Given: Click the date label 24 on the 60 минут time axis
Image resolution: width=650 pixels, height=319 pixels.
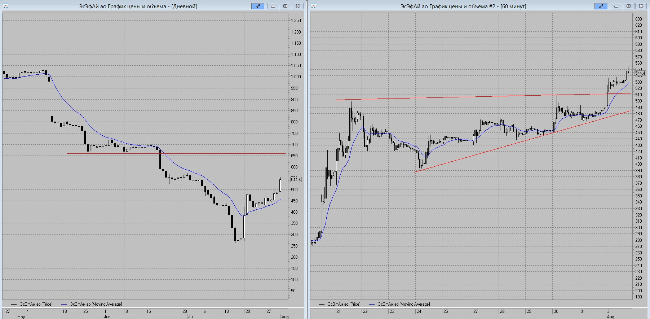Looking at the screenshot, I should 419,311.
